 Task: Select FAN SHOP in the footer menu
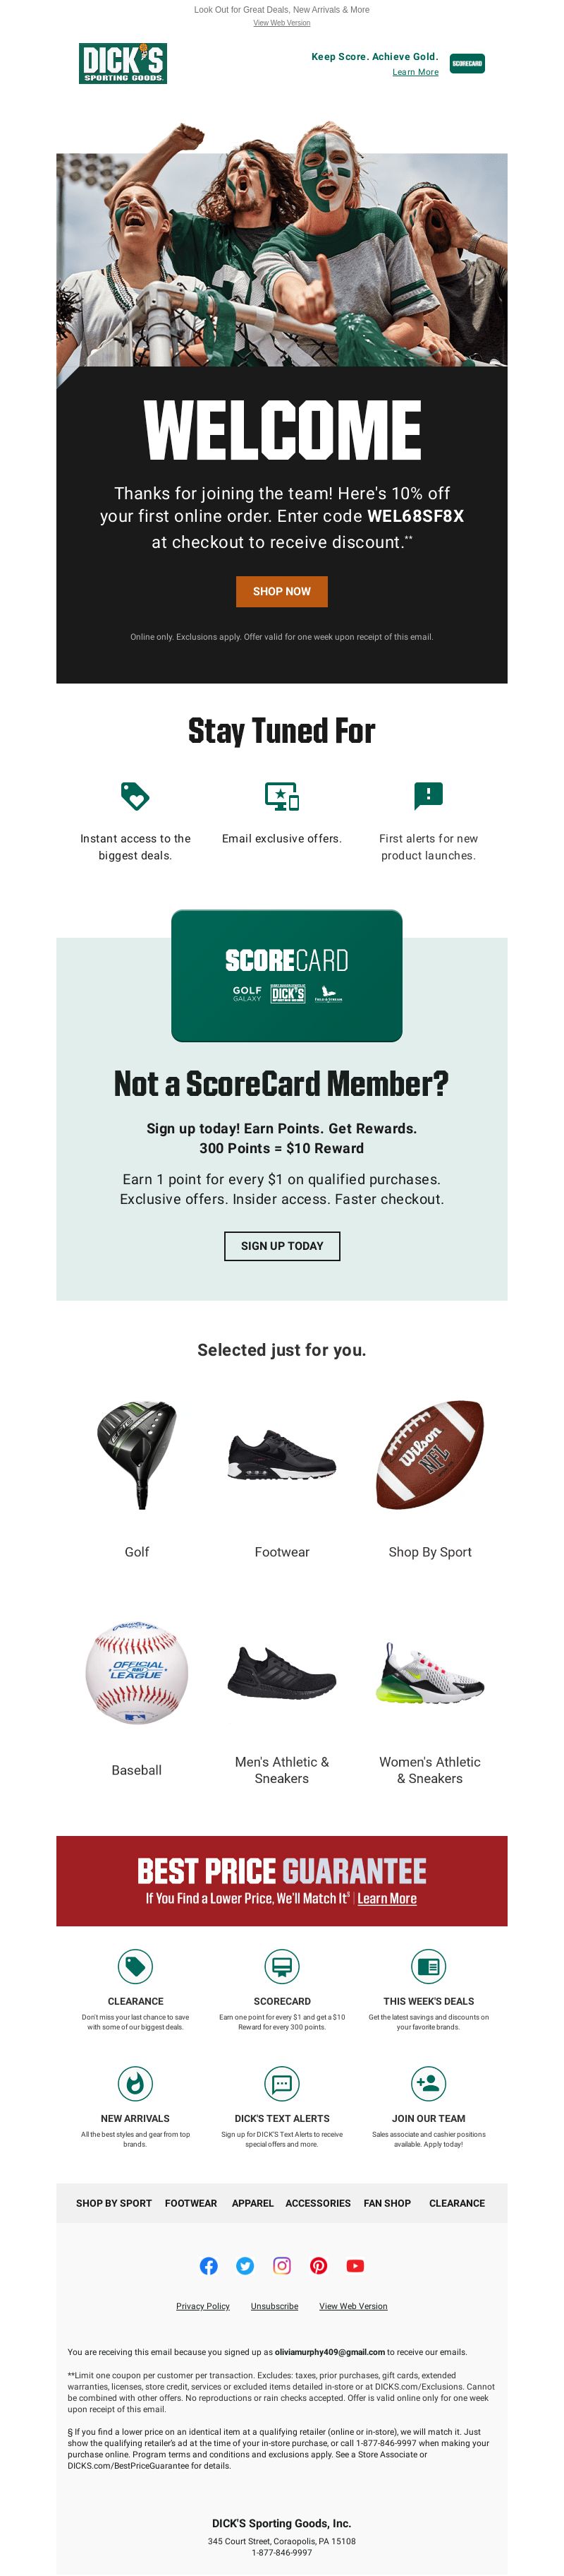tap(387, 2203)
